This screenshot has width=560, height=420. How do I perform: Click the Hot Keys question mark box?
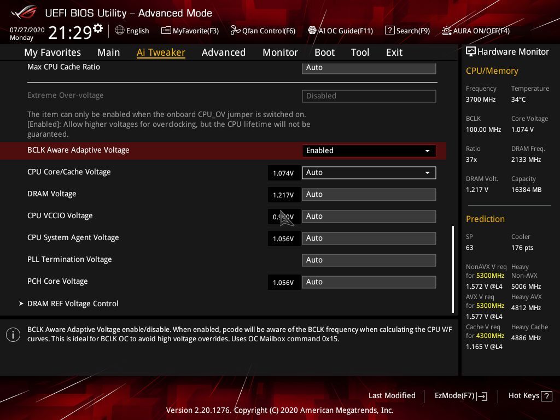[546, 396]
